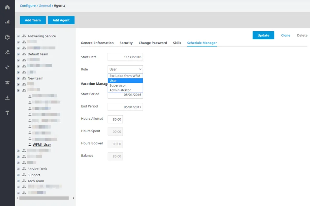The width and height of the screenshot is (310, 206).
Task: Select the WFM1 User agent
Action: tap(42, 145)
